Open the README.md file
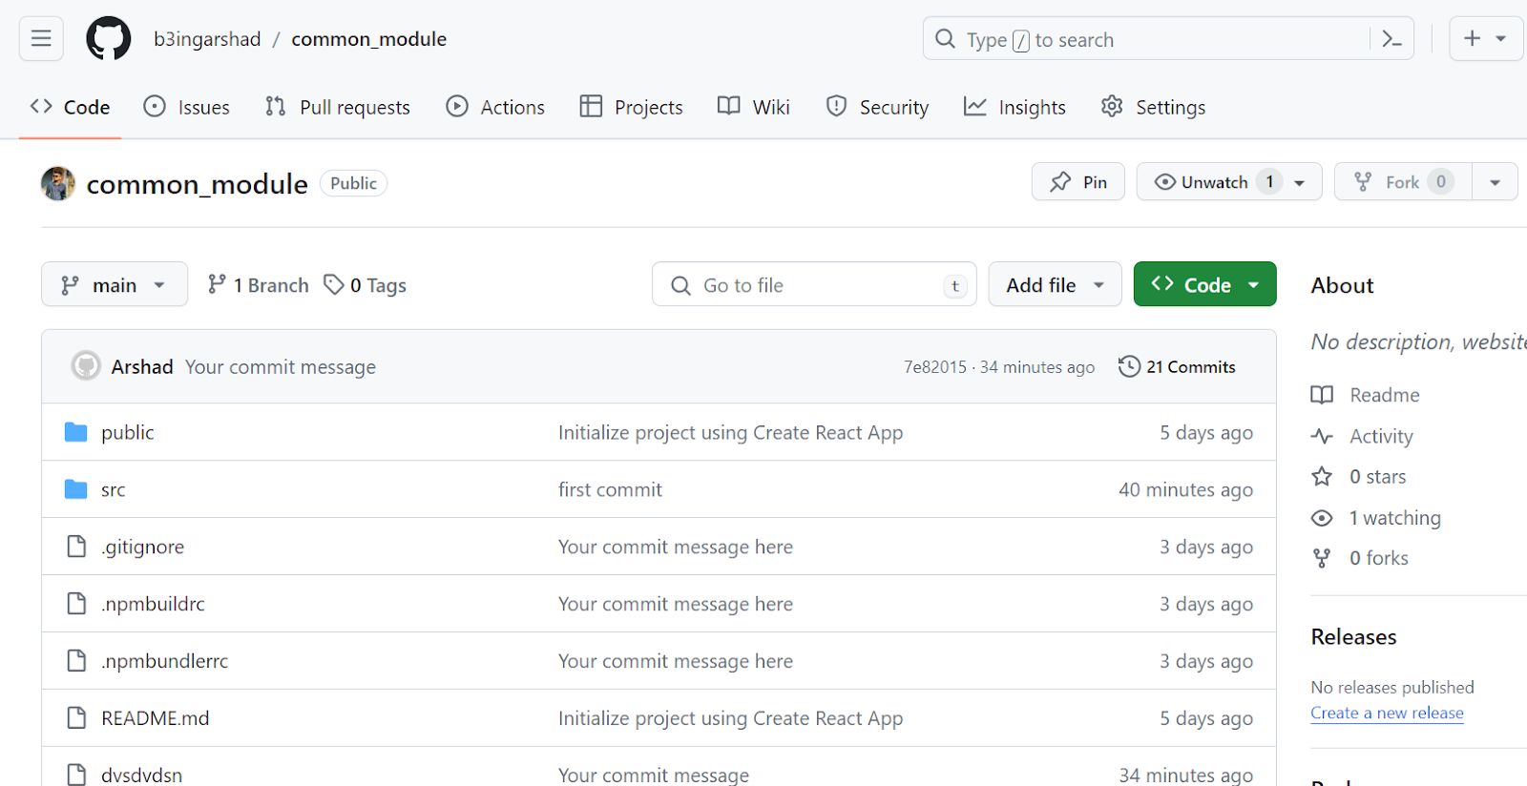 (156, 718)
